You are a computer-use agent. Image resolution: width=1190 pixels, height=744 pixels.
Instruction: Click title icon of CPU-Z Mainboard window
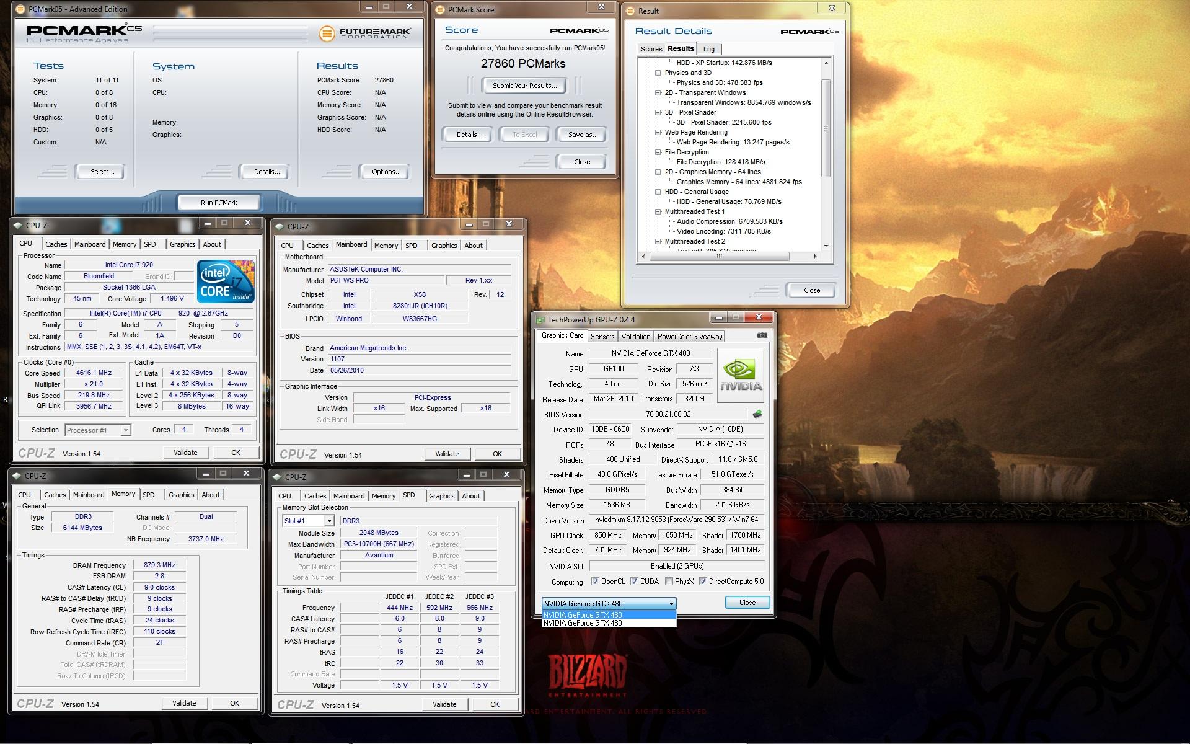pos(280,227)
